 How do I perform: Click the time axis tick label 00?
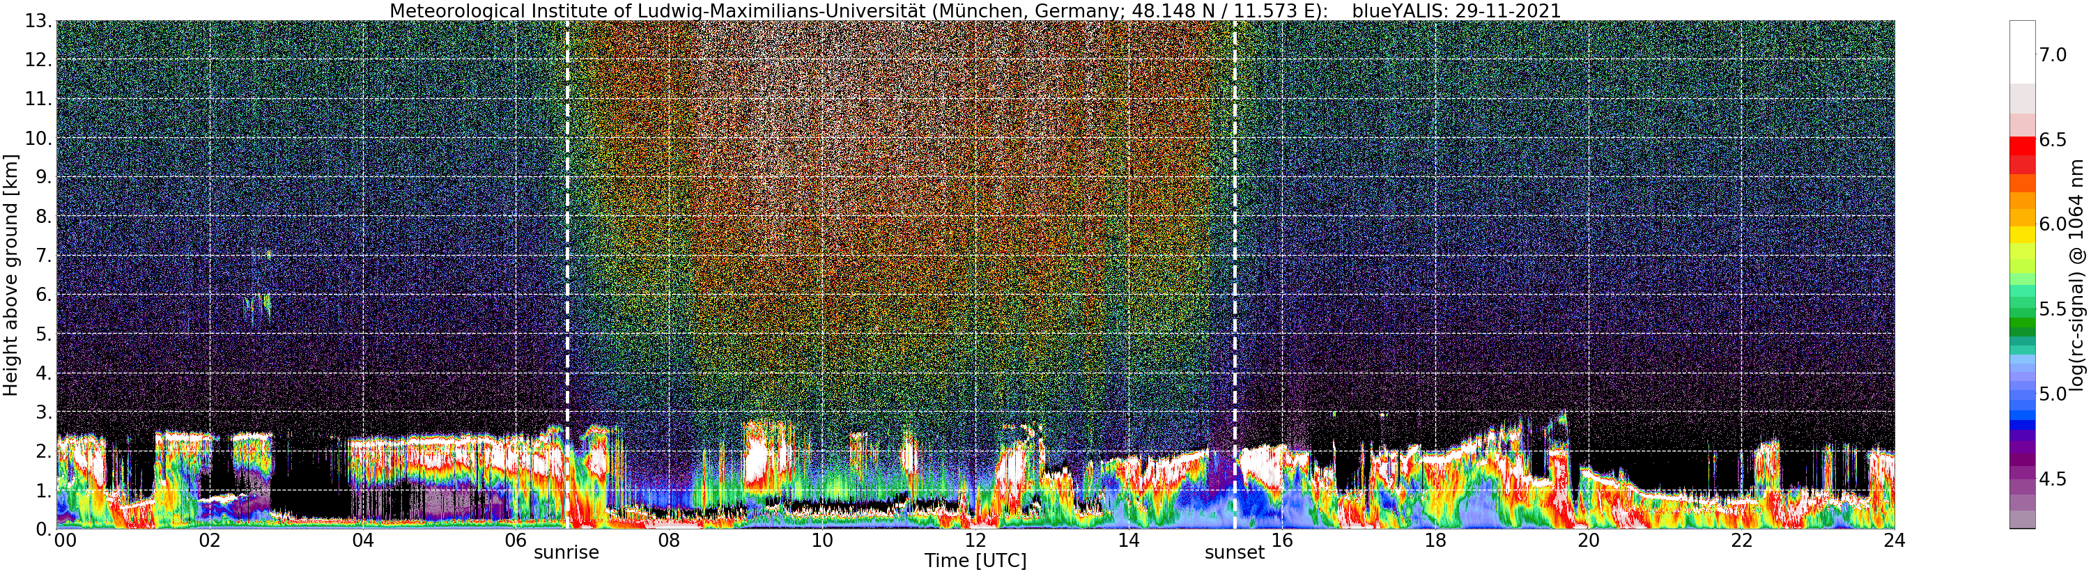tap(65, 541)
